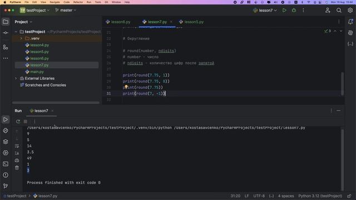Click the quick-fix lightbulb on line 30
This screenshot has width=356, height=200.
coord(126,87)
